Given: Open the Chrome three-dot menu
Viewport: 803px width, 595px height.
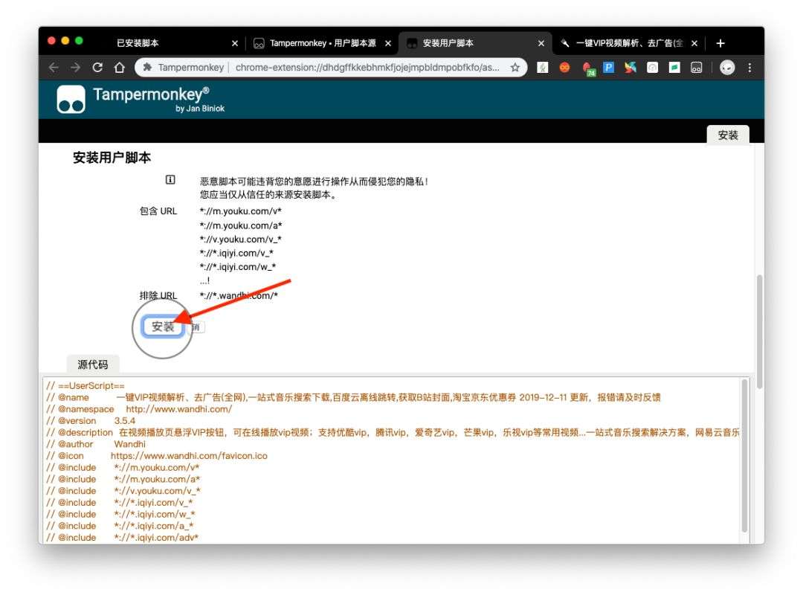Looking at the screenshot, I should click(749, 67).
